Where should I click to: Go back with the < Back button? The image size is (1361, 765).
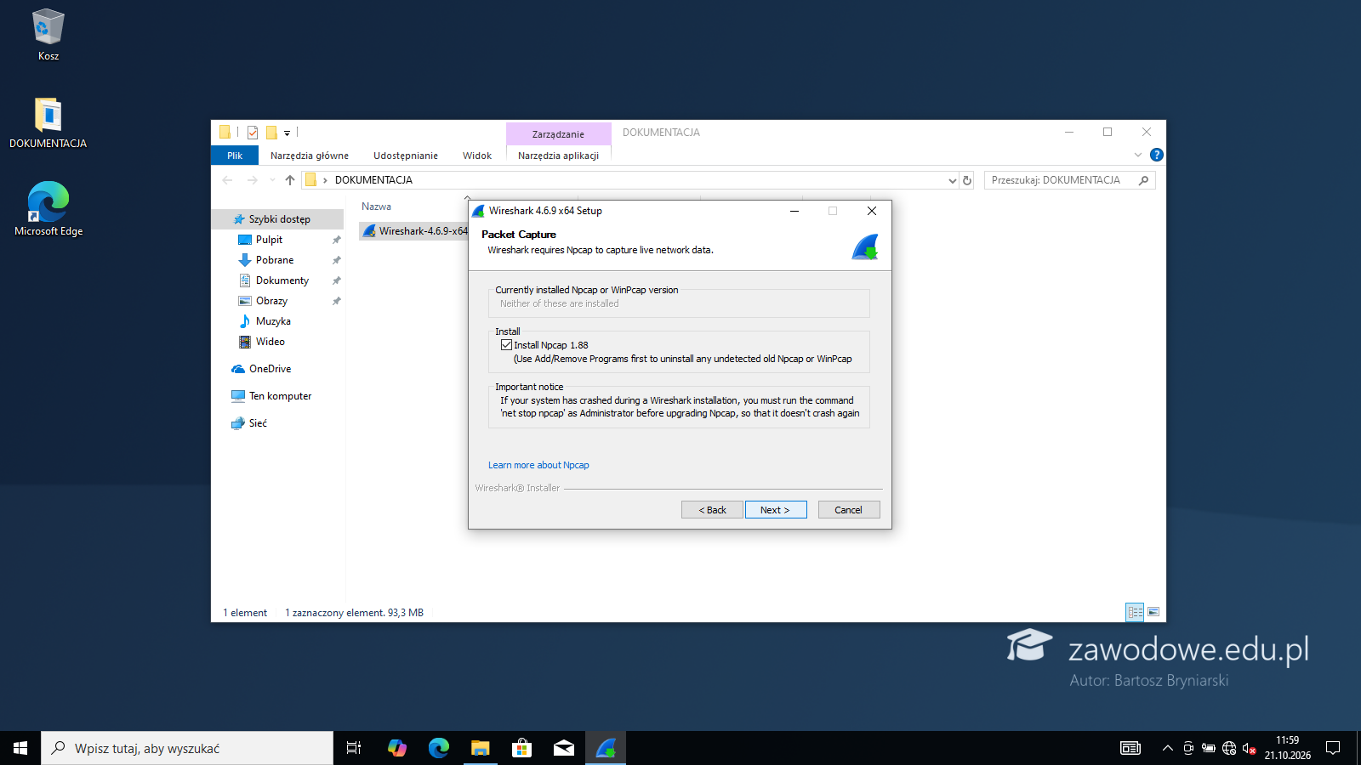(712, 510)
